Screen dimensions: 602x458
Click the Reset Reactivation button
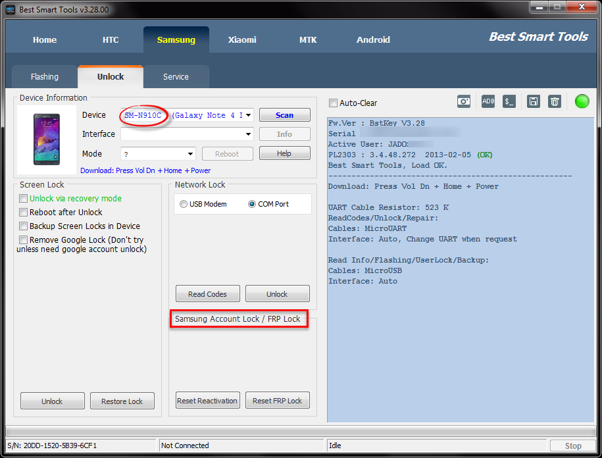click(x=208, y=400)
